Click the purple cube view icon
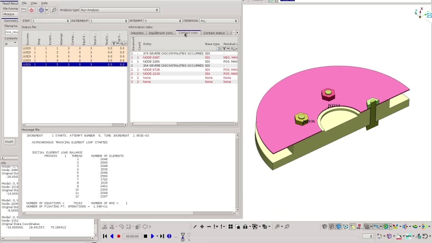Viewport: 432px width, 243px height. [389, 236]
